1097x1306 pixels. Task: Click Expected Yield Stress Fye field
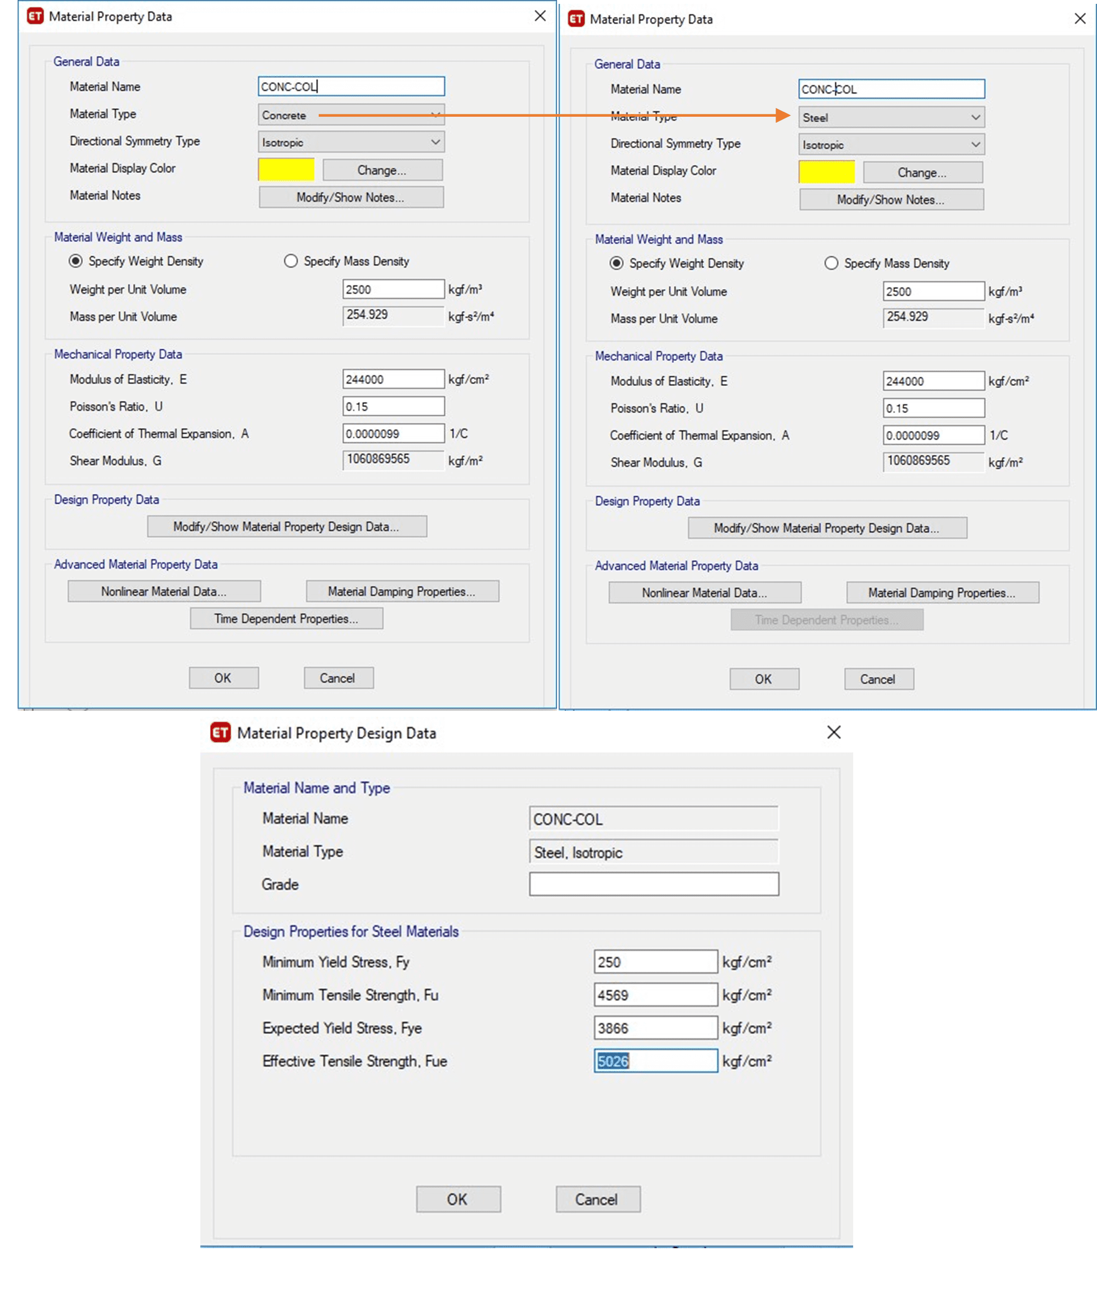pos(656,1027)
